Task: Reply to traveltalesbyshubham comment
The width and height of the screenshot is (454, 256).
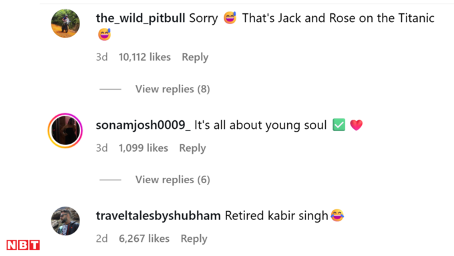Action: (x=194, y=239)
